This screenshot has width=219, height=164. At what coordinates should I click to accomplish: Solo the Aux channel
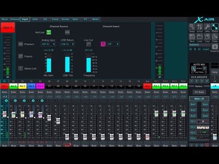[147, 92]
